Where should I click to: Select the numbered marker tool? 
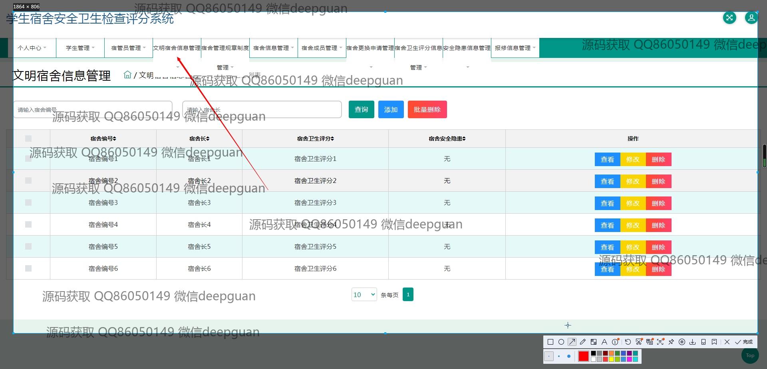point(615,342)
